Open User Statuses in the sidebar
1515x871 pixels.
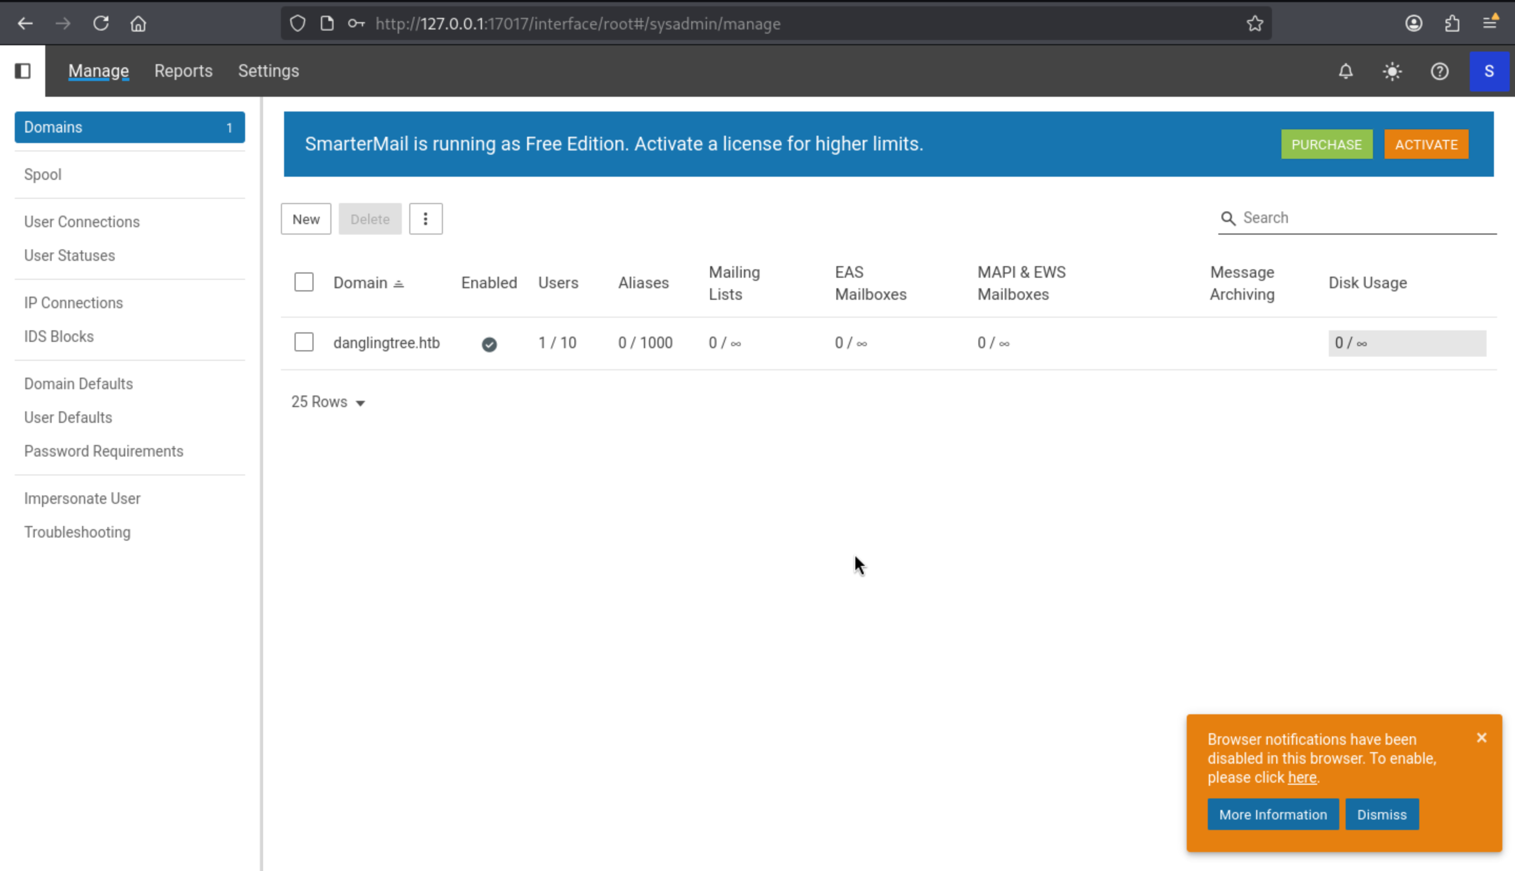point(69,256)
